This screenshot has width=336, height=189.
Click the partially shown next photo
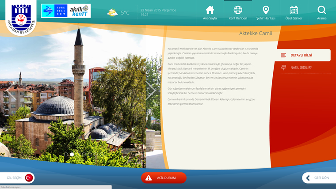[154, 111]
